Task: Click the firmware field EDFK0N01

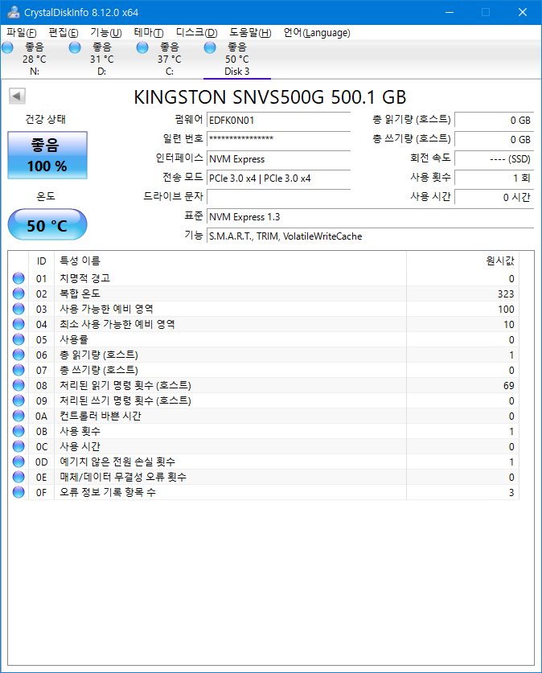Action: [278, 120]
